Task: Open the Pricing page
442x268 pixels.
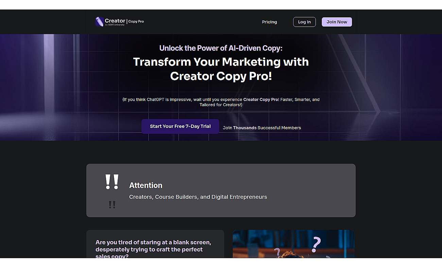Action: 269,22
